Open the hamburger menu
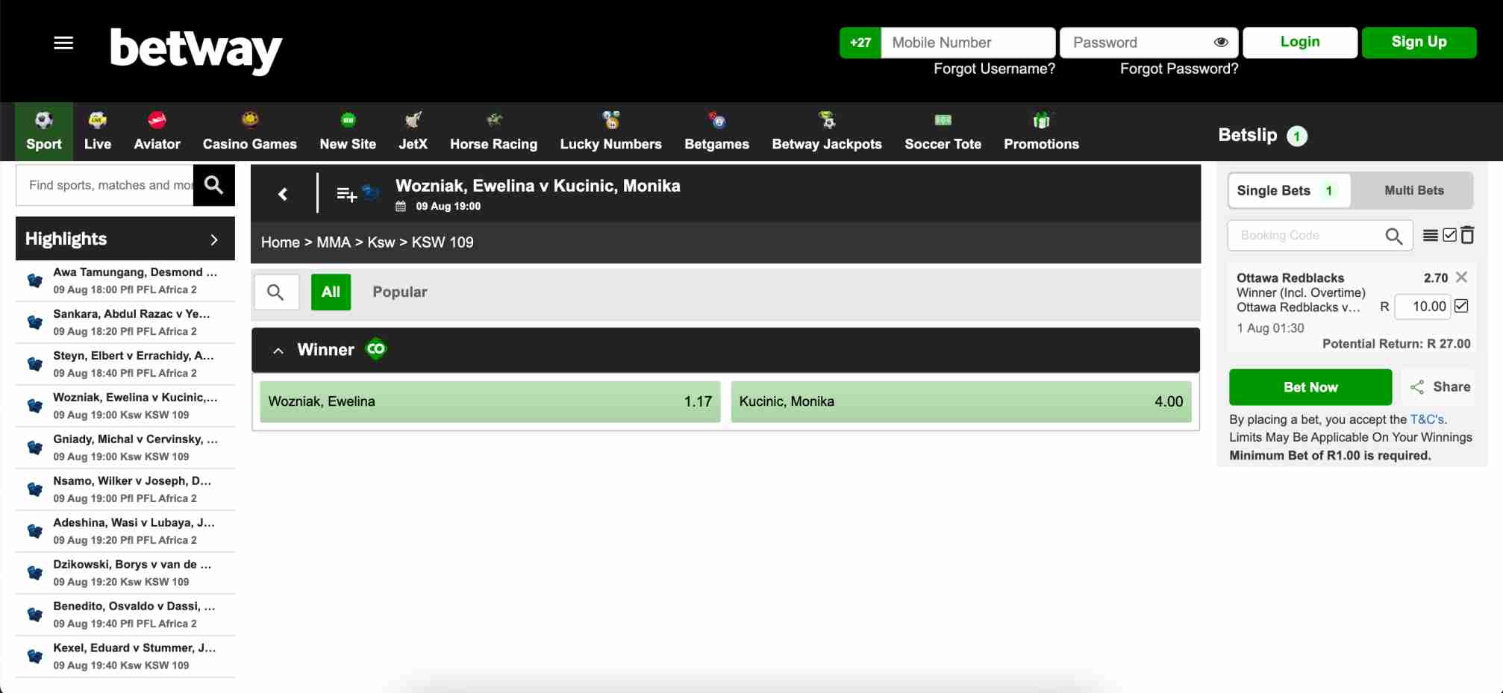 pyautogui.click(x=63, y=43)
